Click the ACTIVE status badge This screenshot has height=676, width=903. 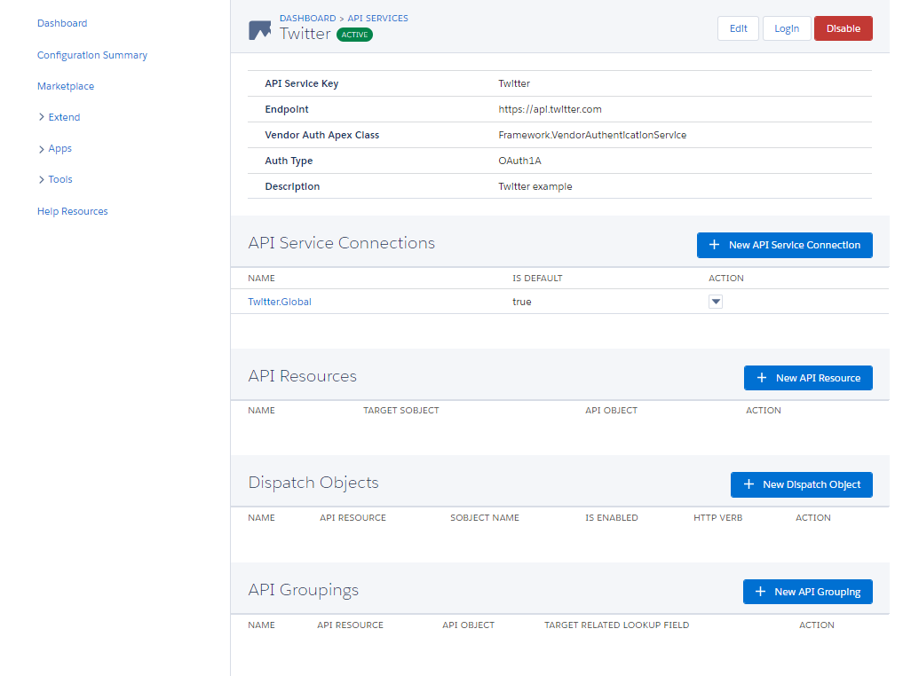pos(354,35)
